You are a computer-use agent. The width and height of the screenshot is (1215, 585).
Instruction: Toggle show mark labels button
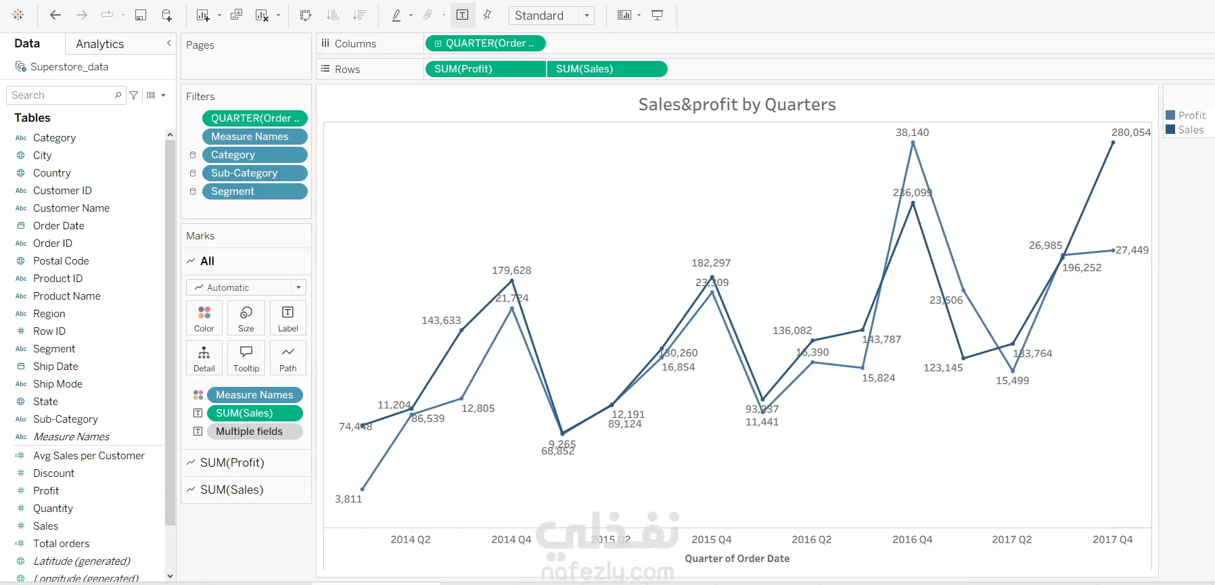click(463, 15)
